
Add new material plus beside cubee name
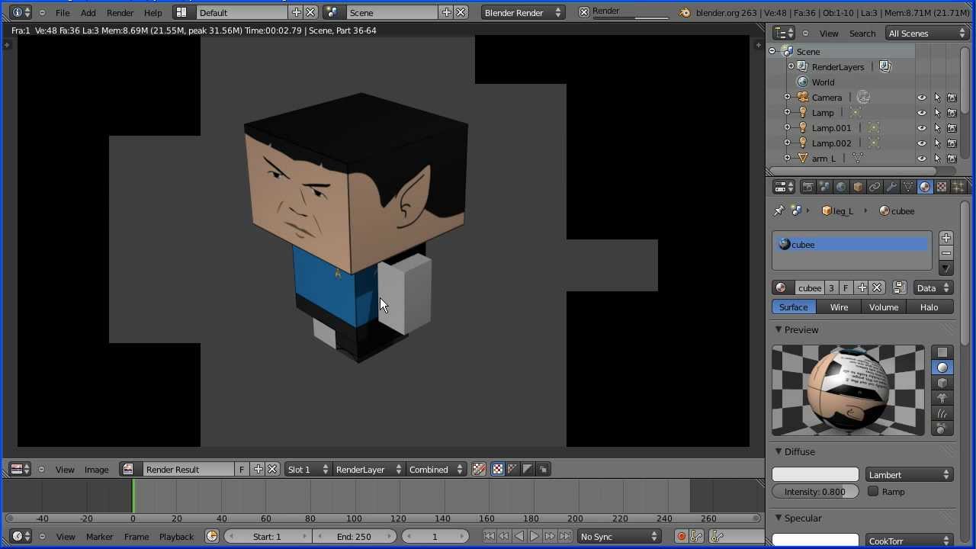(x=862, y=288)
